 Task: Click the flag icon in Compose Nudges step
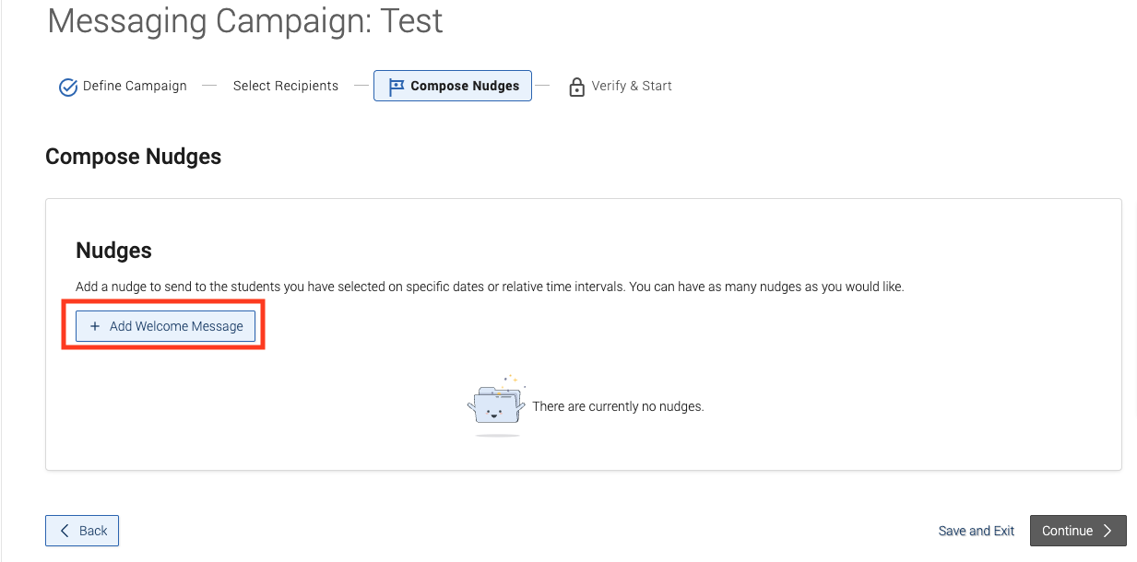(396, 87)
